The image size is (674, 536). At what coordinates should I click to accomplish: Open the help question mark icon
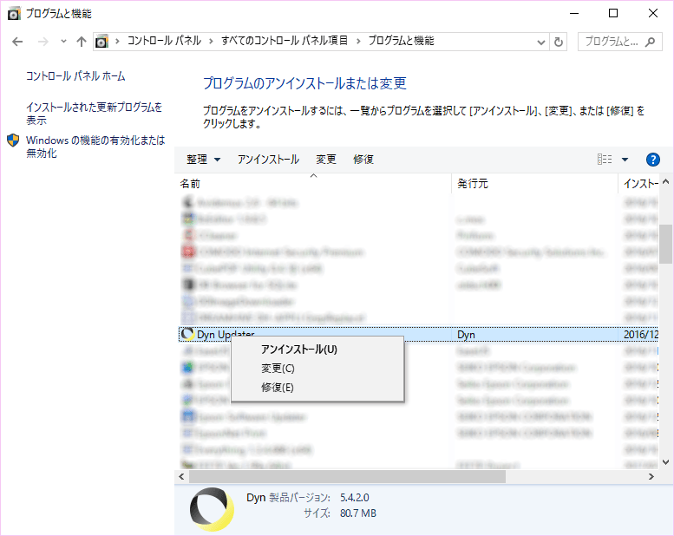coord(653,160)
